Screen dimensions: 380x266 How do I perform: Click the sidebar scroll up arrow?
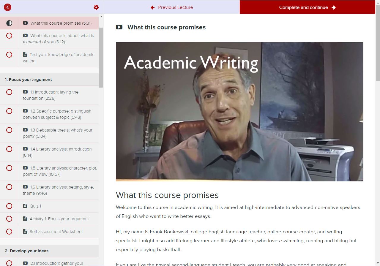(x=101, y=17)
